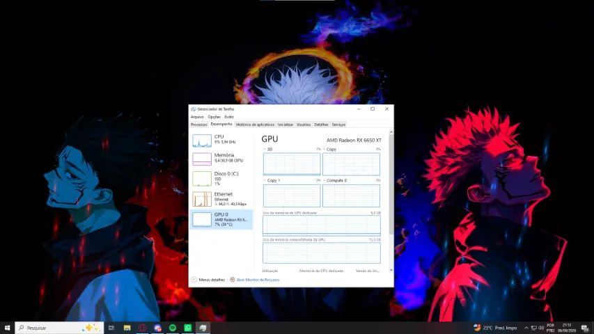The image size is (594, 334).
Task: Show hidden system tray icons
Action: point(526,328)
